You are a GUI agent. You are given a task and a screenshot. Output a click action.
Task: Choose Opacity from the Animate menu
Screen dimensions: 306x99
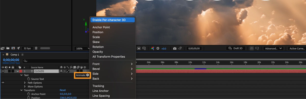coord(98,52)
